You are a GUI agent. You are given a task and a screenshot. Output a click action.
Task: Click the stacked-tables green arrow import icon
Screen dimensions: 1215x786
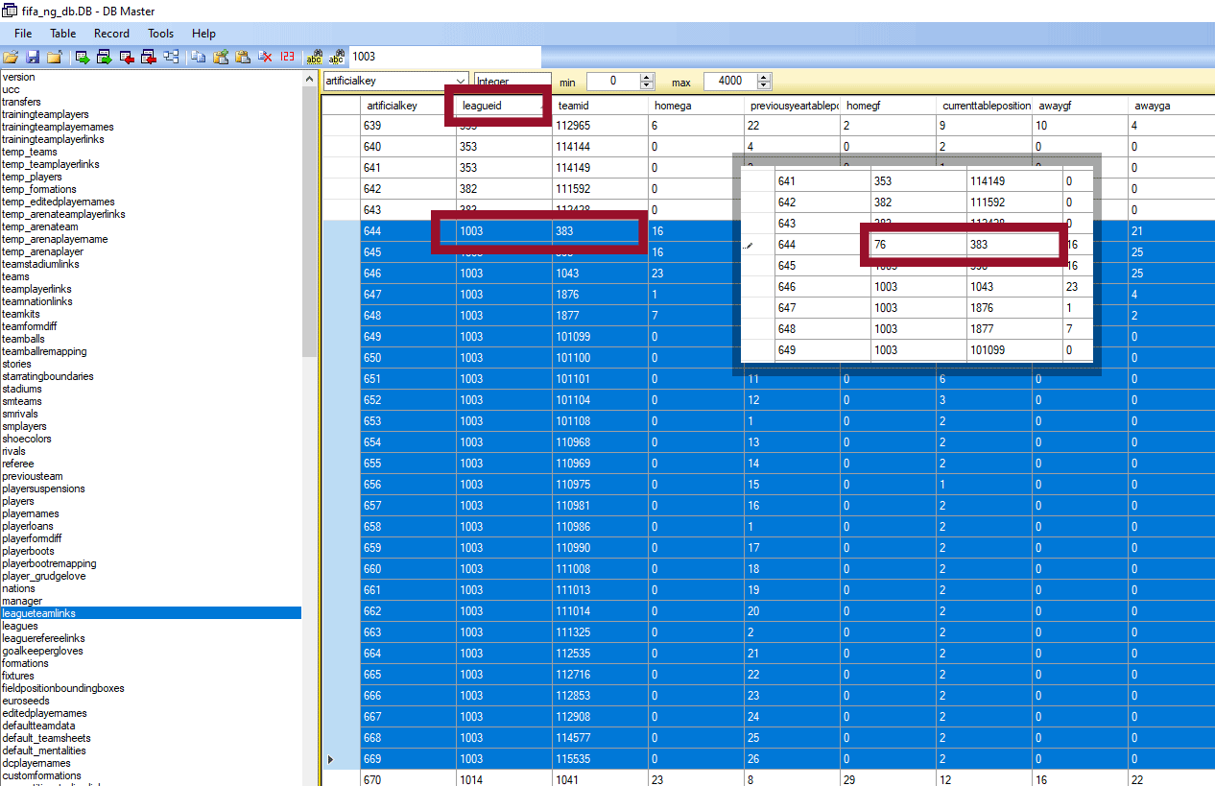105,58
